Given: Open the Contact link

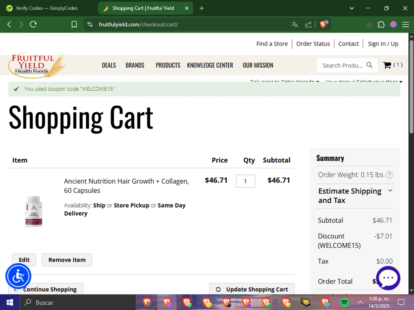Looking at the screenshot, I should tap(348, 44).
